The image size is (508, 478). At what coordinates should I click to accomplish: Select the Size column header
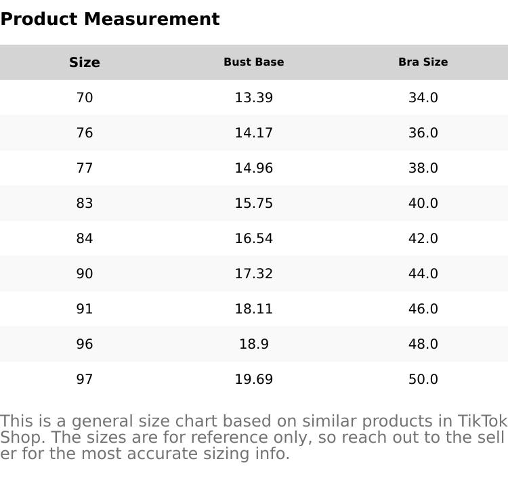85,62
